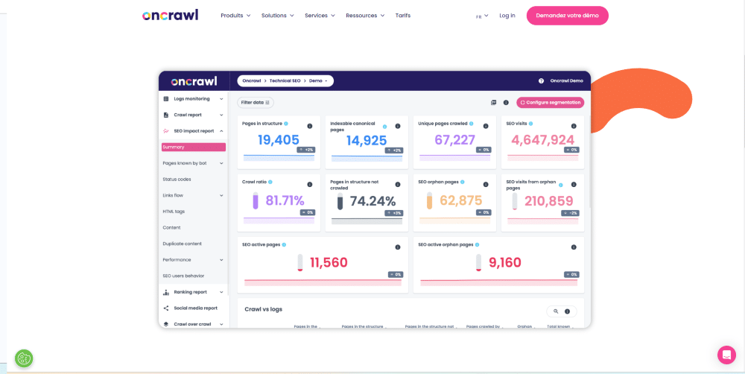Screen dimensions: 745x374
Task: Open HTML tags in the sidebar
Action: point(174,212)
